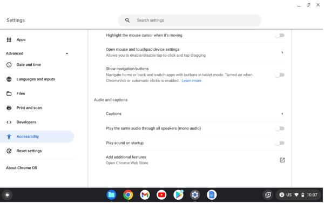Open mouse and touchpad device settings arrow

pos(282,52)
